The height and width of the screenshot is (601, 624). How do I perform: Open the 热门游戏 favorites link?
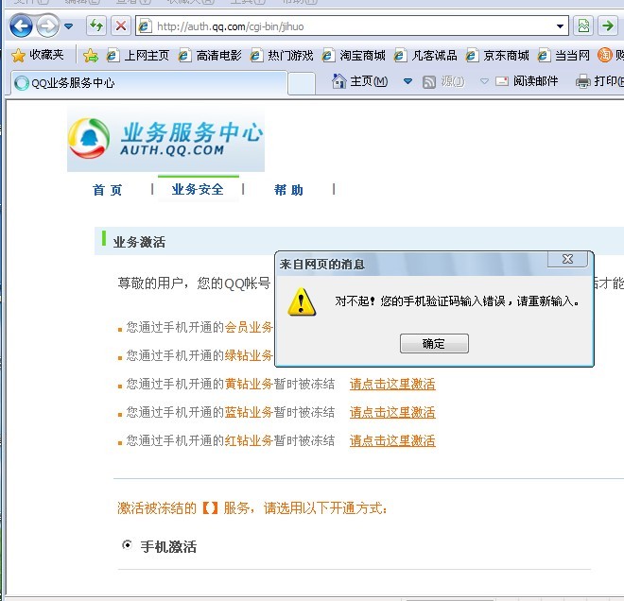[x=282, y=56]
